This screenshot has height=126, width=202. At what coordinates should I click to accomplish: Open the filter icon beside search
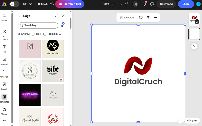click(62, 25)
